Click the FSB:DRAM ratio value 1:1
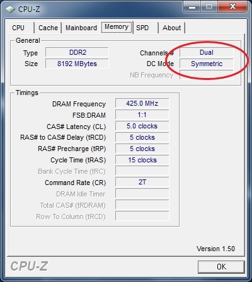The image size is (252, 282). coord(142,115)
